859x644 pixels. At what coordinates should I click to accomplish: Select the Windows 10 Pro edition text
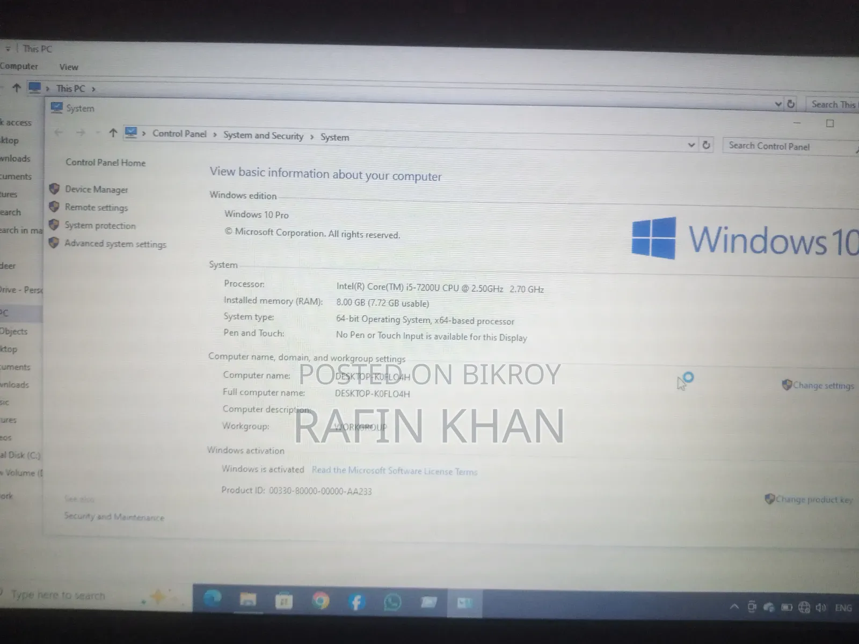(257, 214)
